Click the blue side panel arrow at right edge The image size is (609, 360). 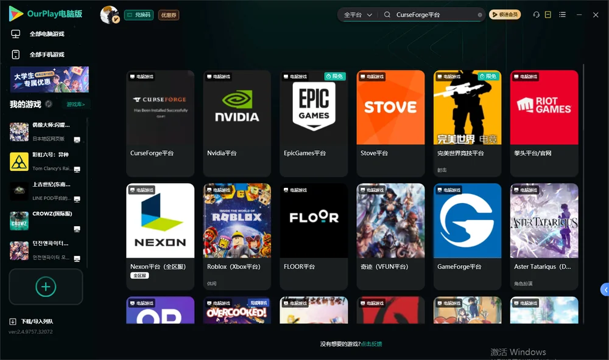(605, 289)
